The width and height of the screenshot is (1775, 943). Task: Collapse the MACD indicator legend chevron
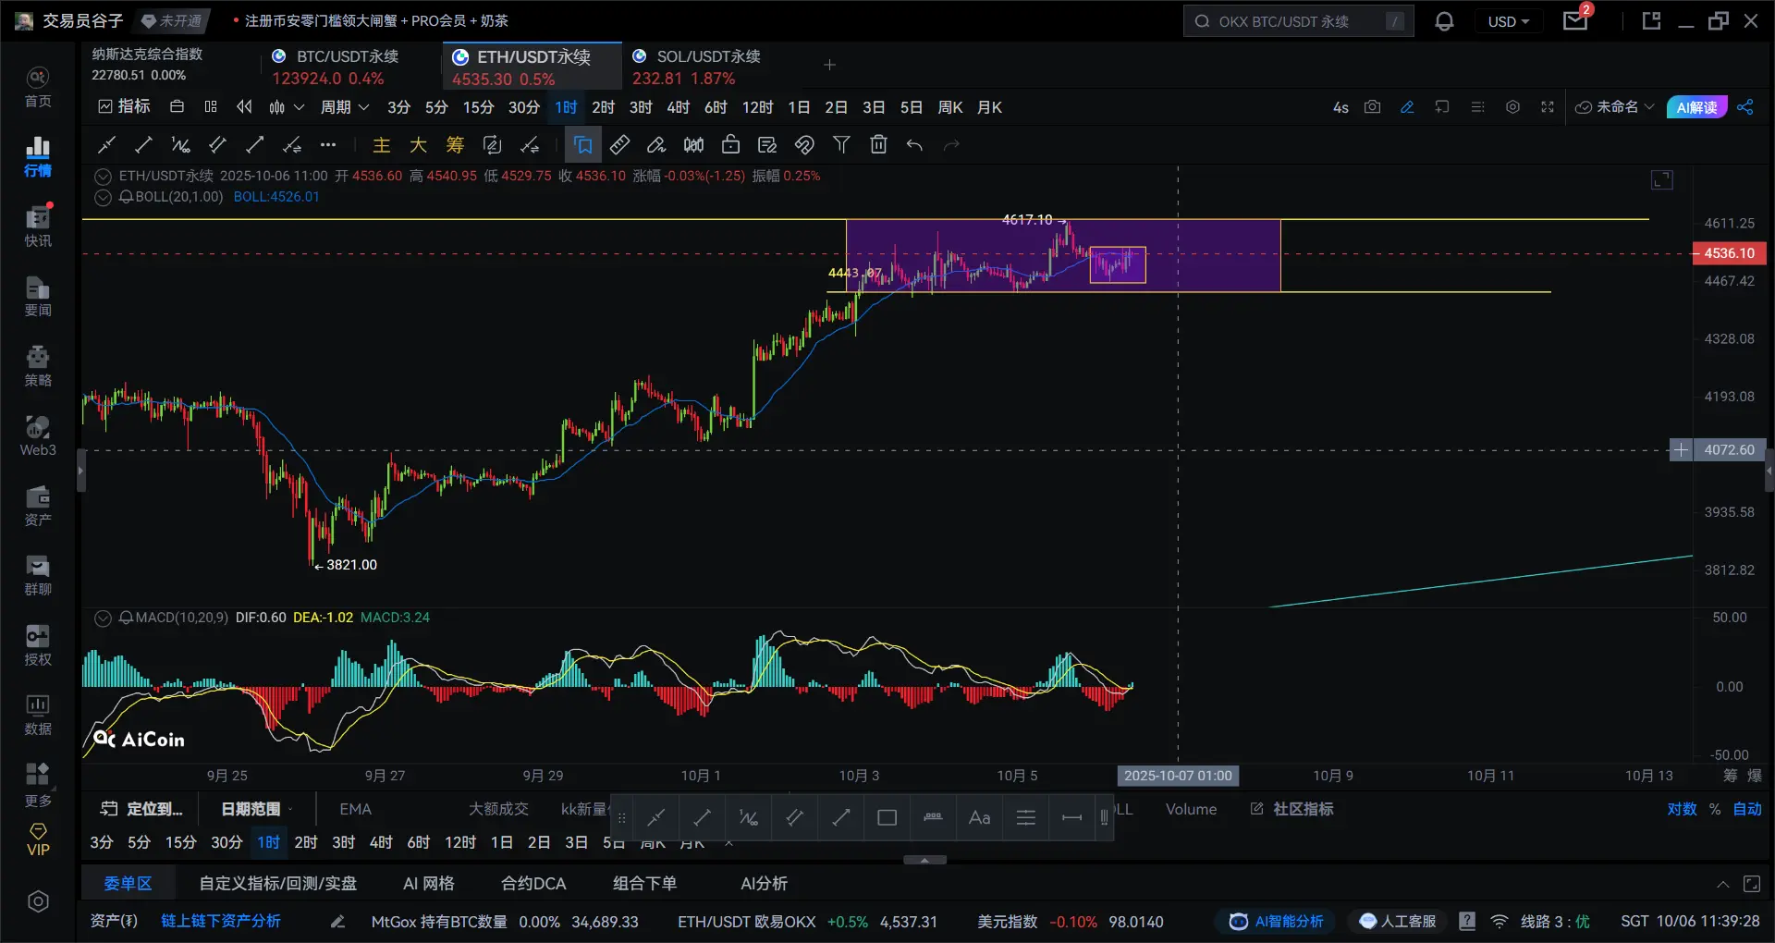click(103, 618)
